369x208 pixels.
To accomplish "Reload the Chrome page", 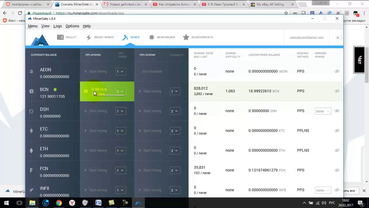I will 20,13.
